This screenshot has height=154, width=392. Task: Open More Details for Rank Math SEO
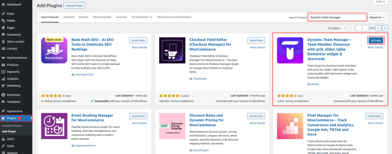tap(139, 47)
